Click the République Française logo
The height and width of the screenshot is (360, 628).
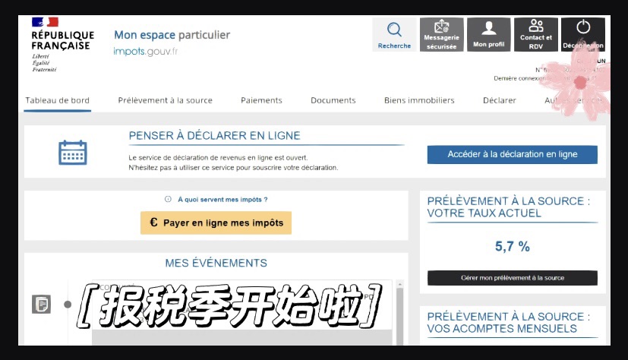61,44
